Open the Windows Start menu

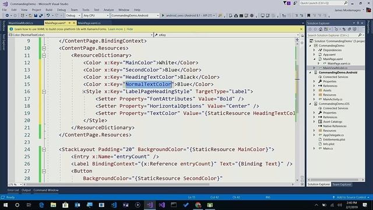click(5, 205)
